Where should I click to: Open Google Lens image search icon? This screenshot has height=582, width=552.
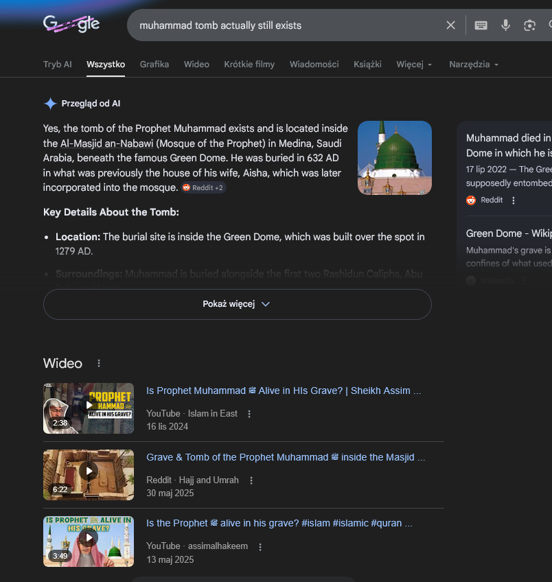coord(529,25)
